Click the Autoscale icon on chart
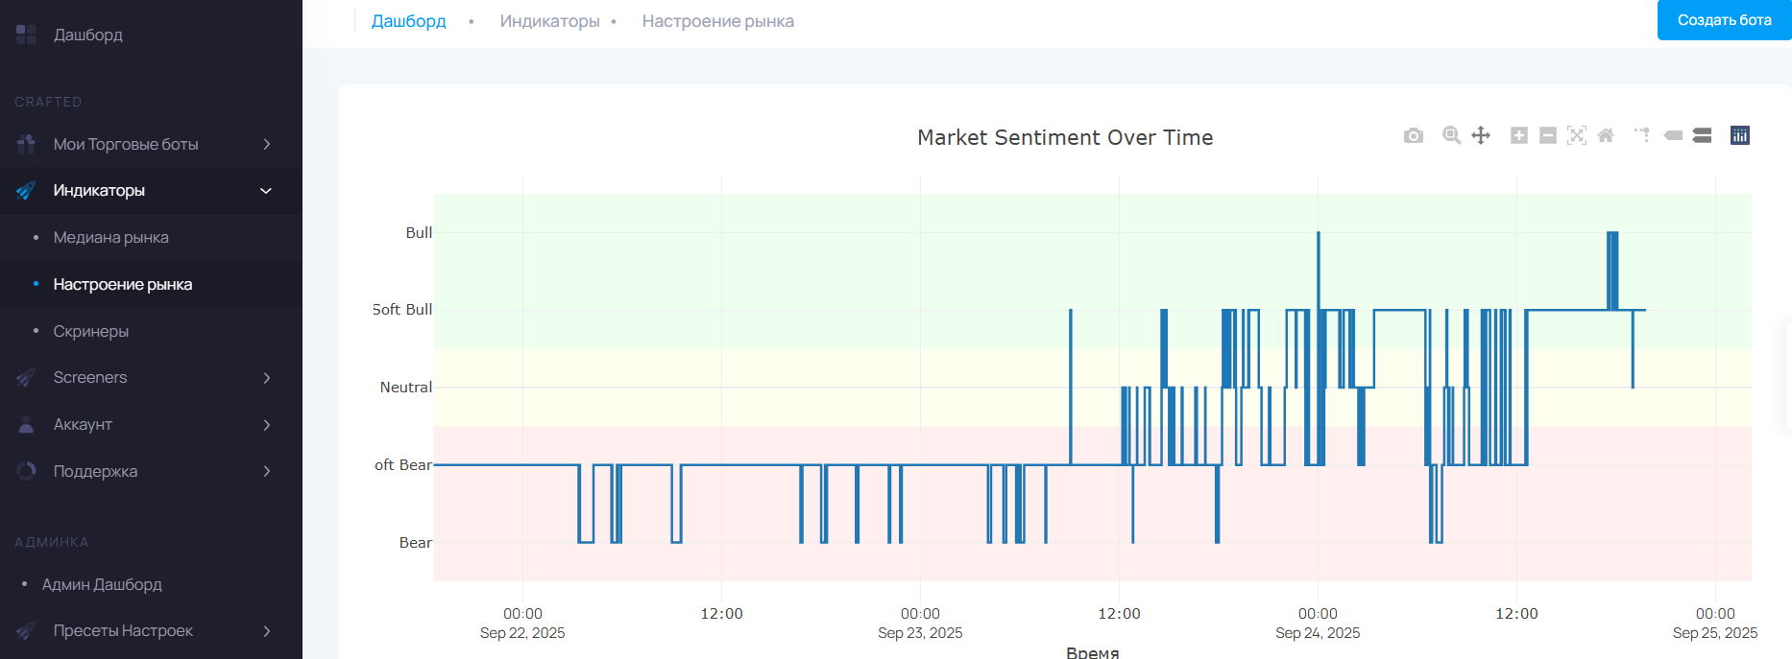This screenshot has width=1792, height=659. (x=1576, y=136)
